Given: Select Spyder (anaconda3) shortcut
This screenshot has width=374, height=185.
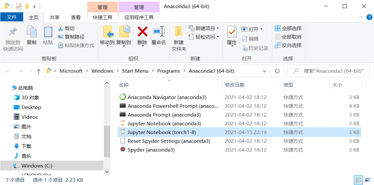Looking at the screenshot, I should (239, 150).
